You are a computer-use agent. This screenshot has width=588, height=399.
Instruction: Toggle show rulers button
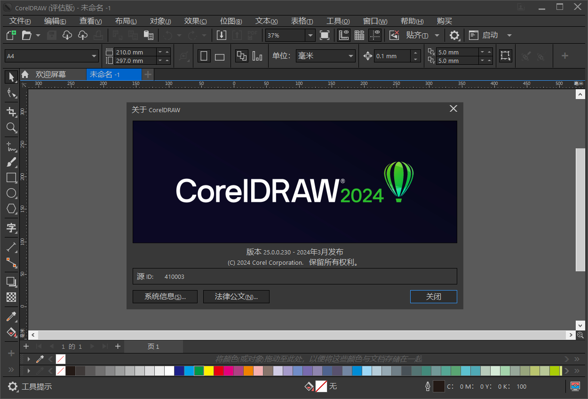[344, 35]
